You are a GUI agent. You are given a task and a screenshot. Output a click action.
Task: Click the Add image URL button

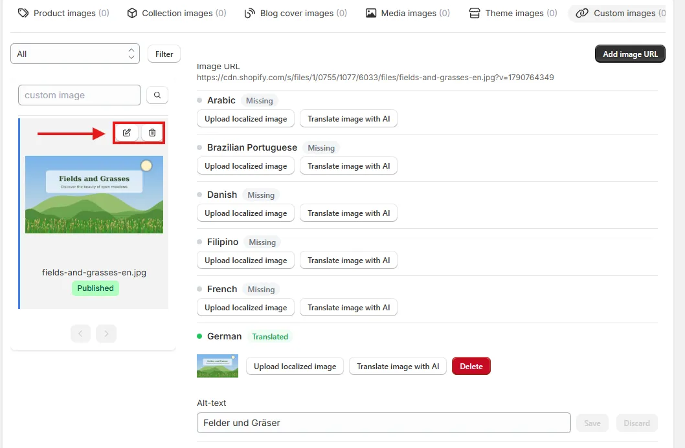click(x=630, y=54)
